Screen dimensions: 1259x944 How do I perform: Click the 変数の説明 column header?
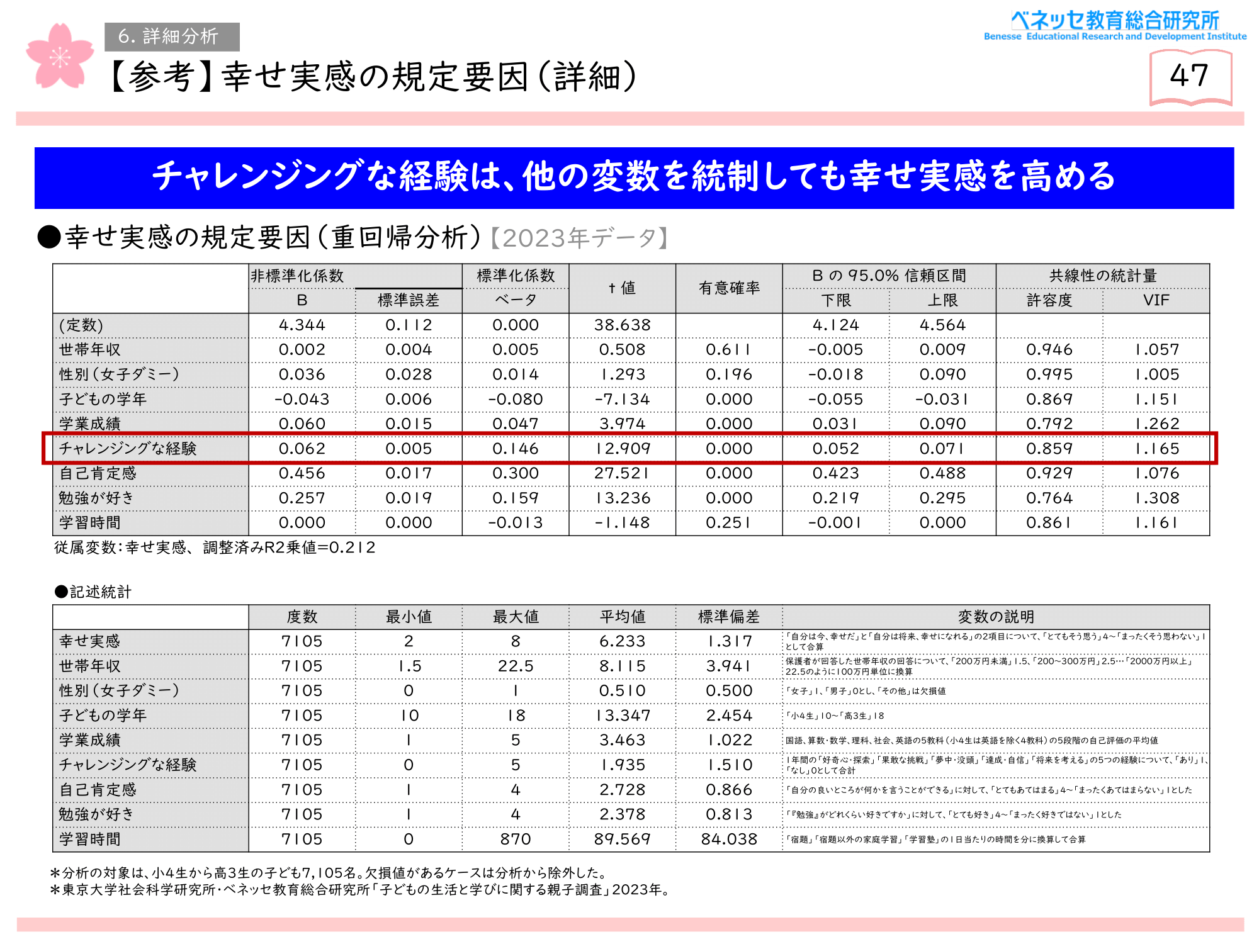pos(995,617)
